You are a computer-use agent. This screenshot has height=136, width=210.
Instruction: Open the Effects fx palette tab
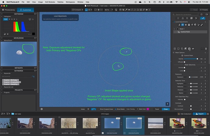[x=196, y=18]
